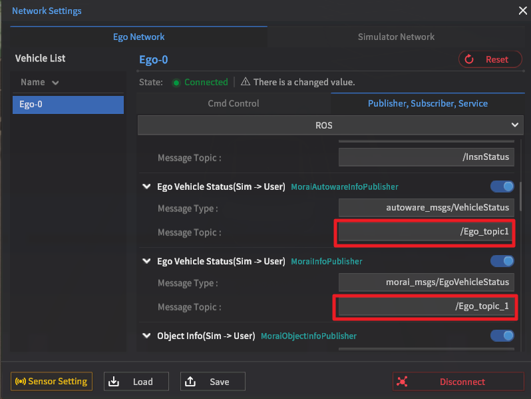This screenshot has height=399, width=531.
Task: Switch to the Cmd Control tab
Action: [234, 103]
